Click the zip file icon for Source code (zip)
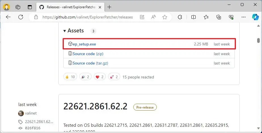262x133 pixels. 70,54
